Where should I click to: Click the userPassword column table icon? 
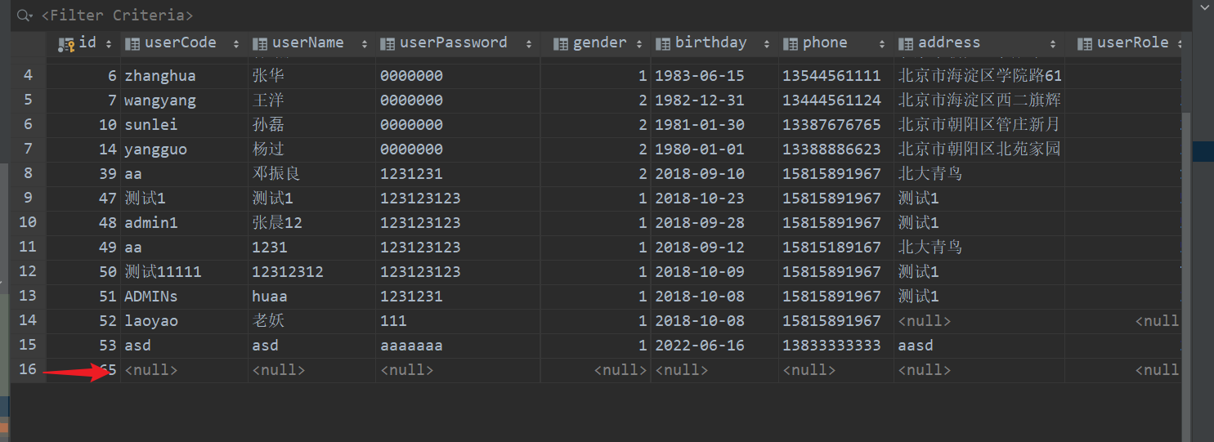[387, 44]
